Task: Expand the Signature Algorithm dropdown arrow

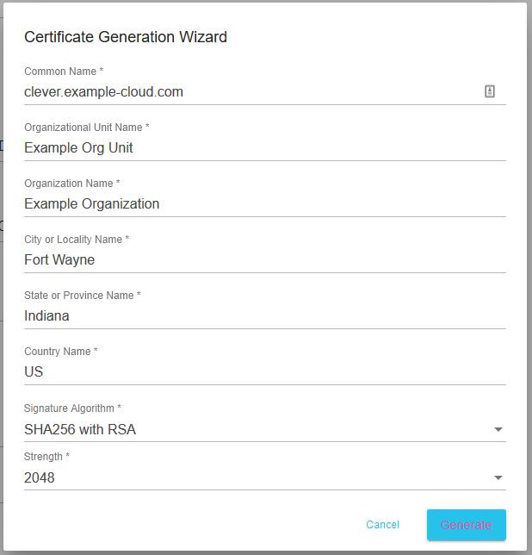Action: click(498, 429)
